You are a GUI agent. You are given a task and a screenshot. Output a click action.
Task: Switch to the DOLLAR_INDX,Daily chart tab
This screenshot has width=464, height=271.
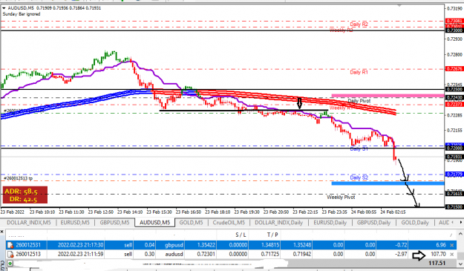pyautogui.click(x=278, y=223)
